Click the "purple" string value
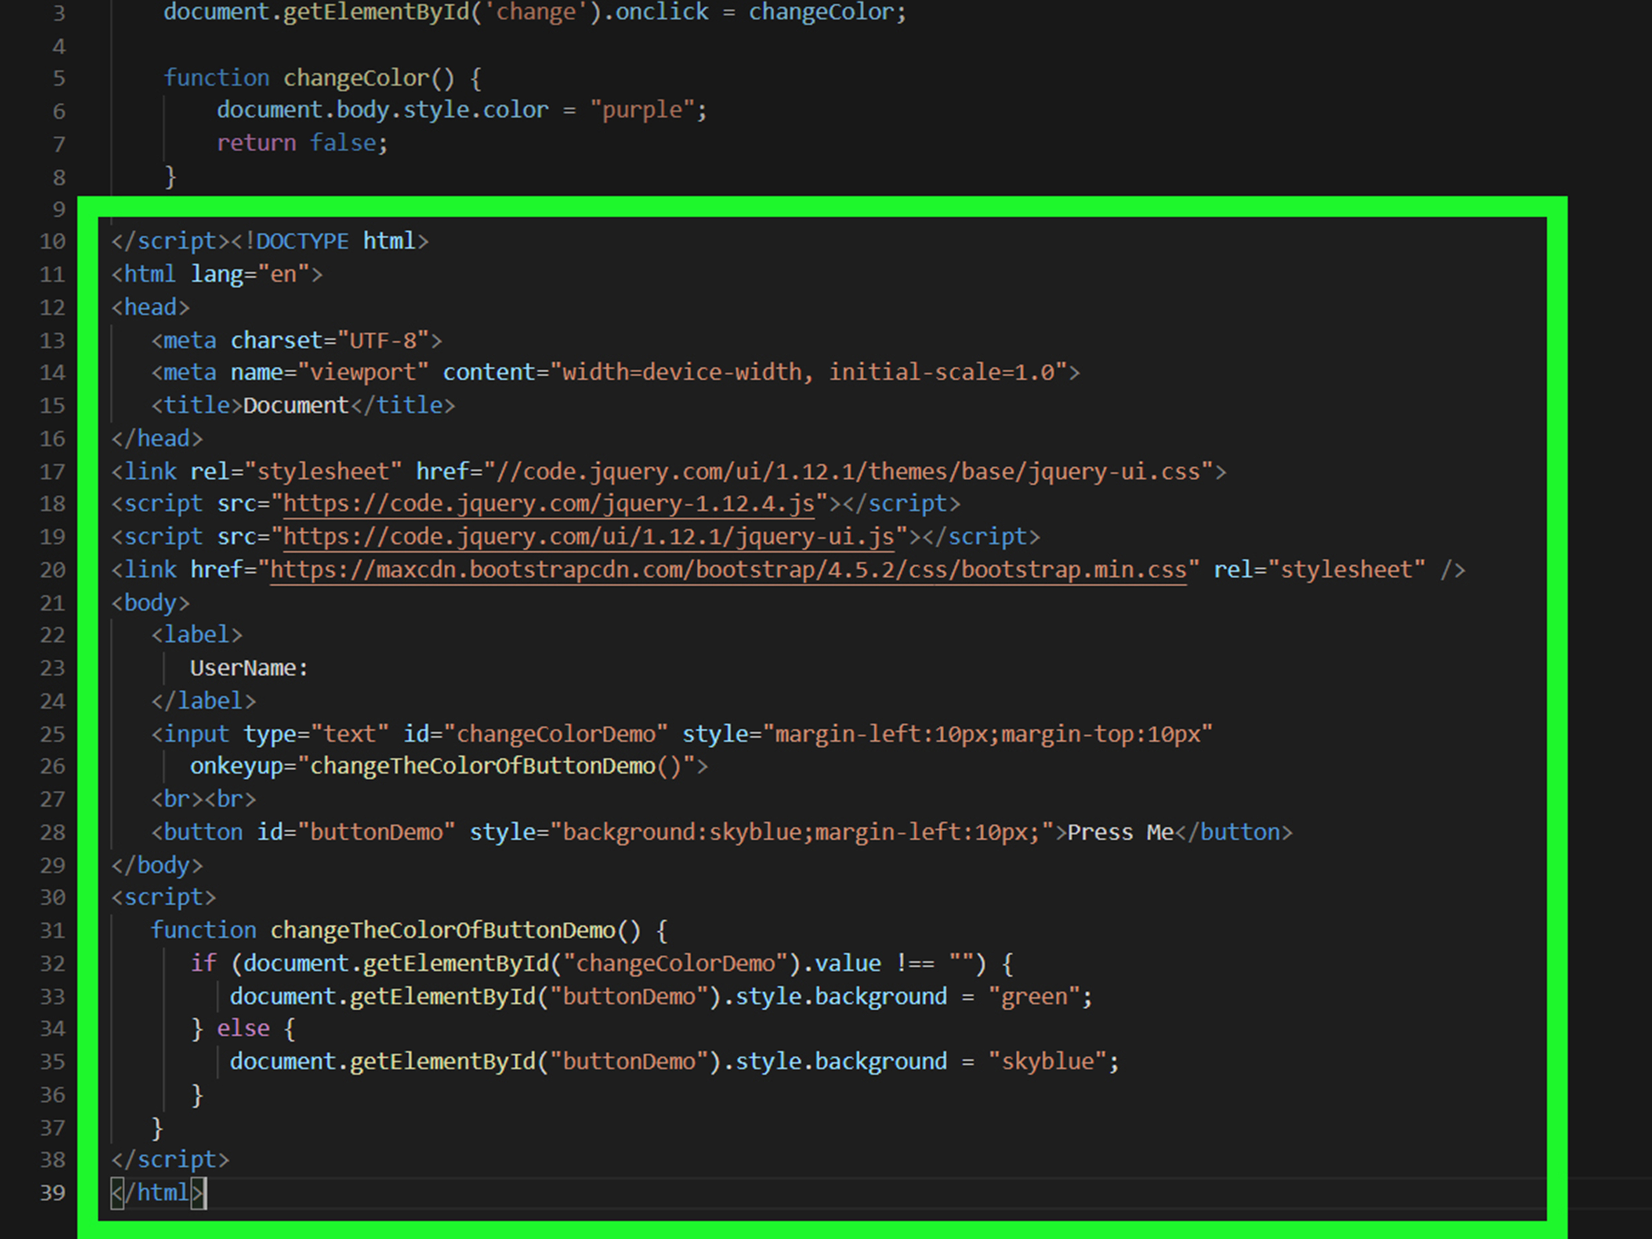Image resolution: width=1652 pixels, height=1239 pixels. click(642, 110)
